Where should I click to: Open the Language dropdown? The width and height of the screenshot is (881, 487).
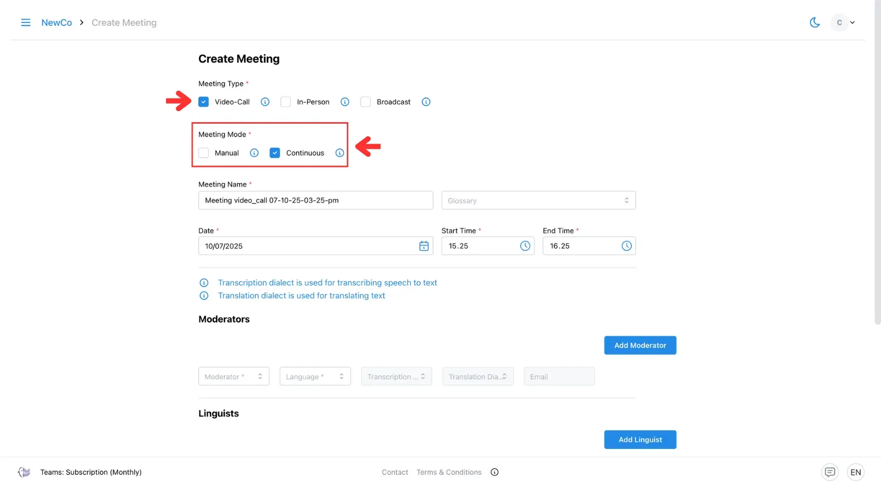(x=315, y=377)
